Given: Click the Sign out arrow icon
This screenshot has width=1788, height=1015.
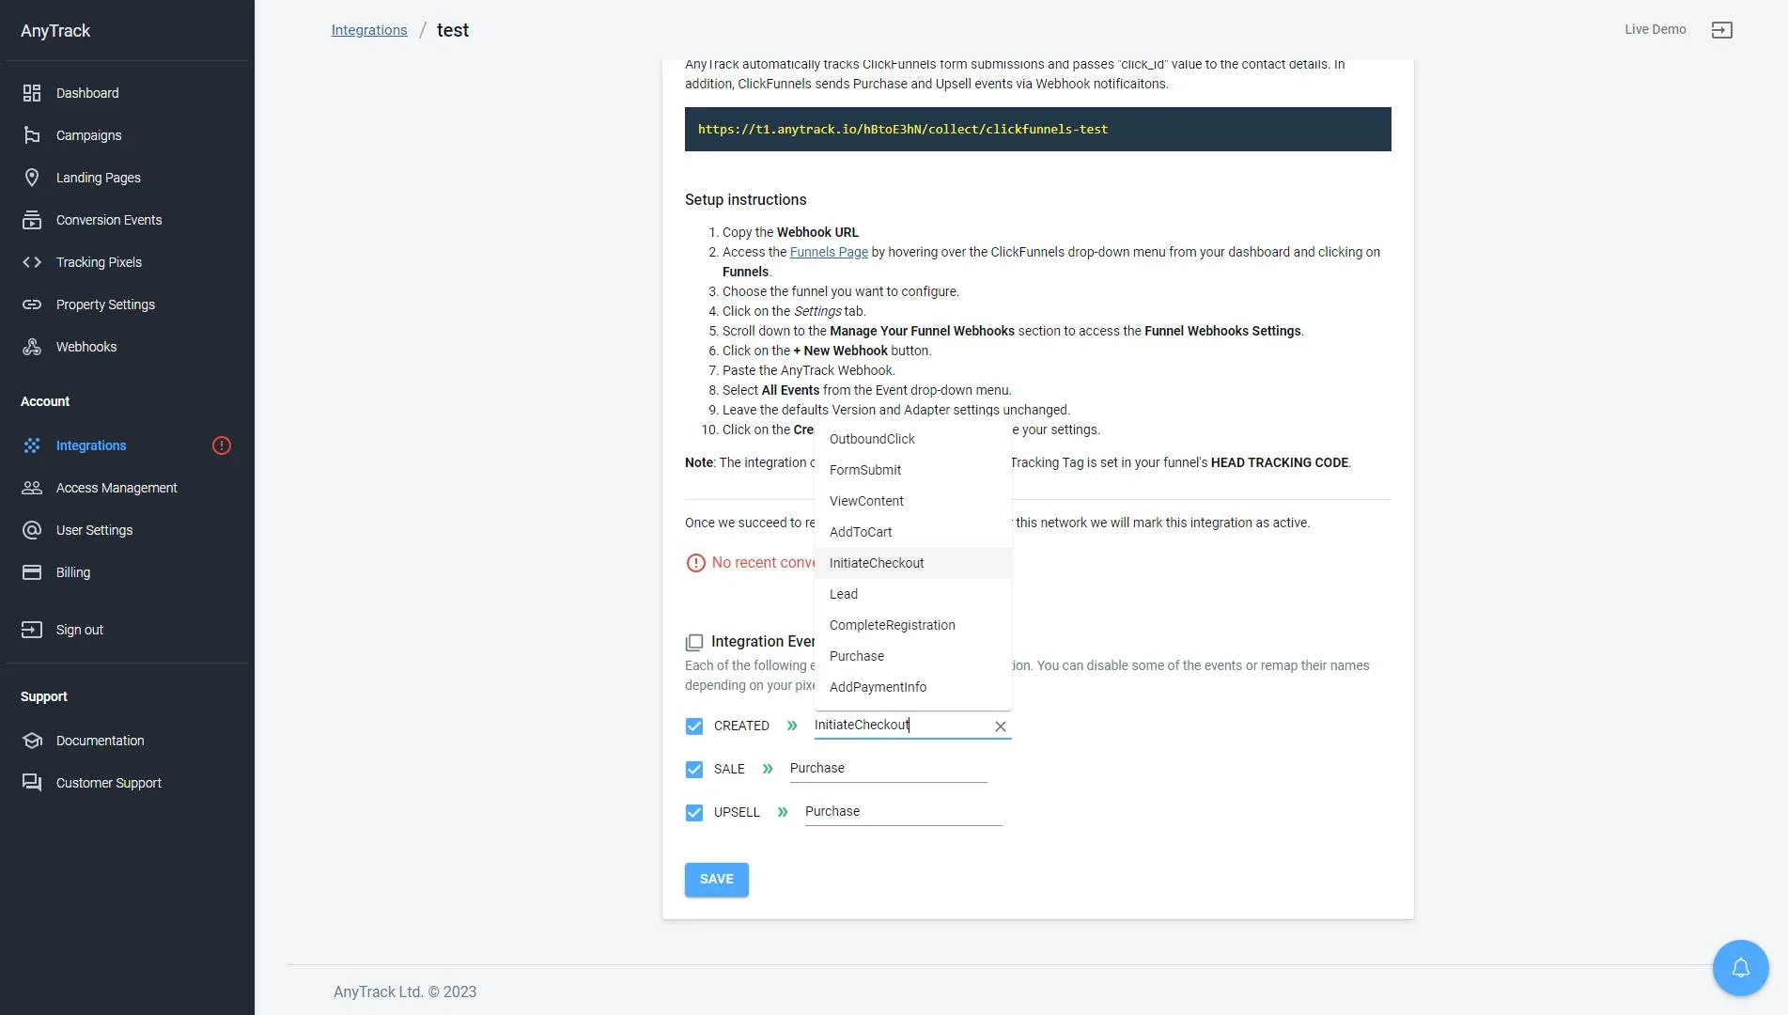Looking at the screenshot, I should pyautogui.click(x=32, y=630).
